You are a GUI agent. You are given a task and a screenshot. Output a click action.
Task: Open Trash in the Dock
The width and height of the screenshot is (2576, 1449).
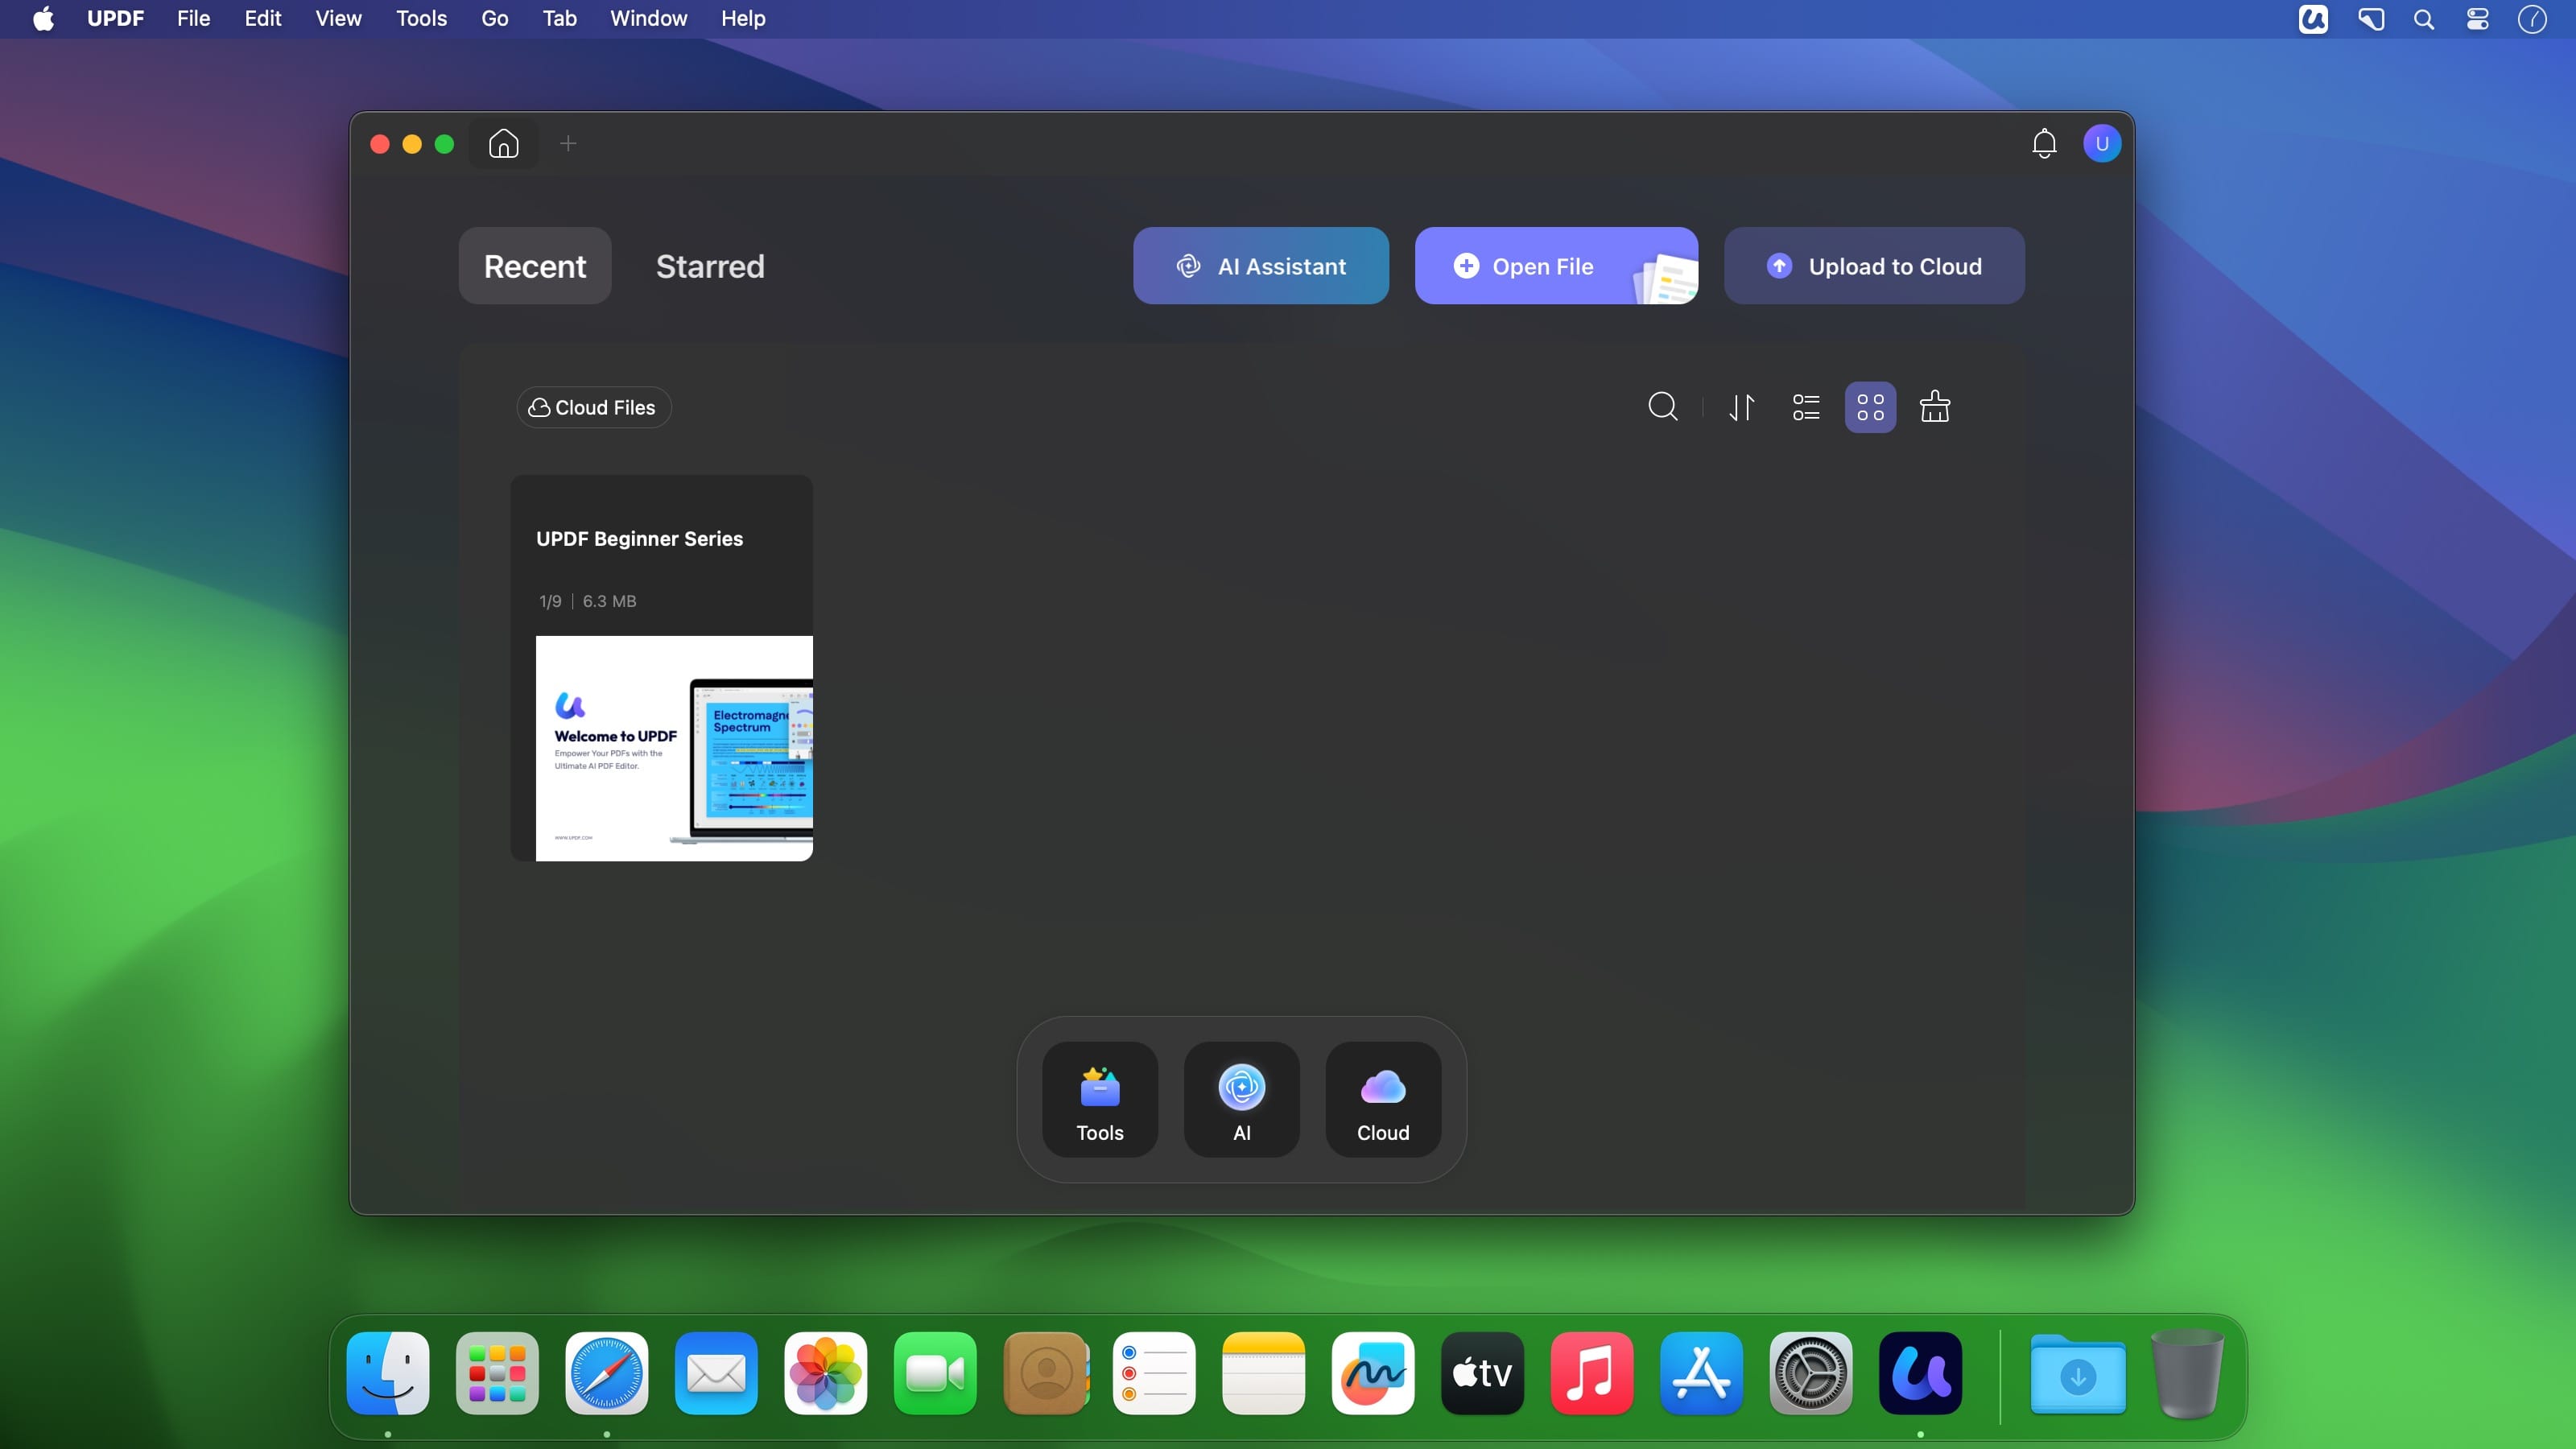[x=2187, y=1373]
